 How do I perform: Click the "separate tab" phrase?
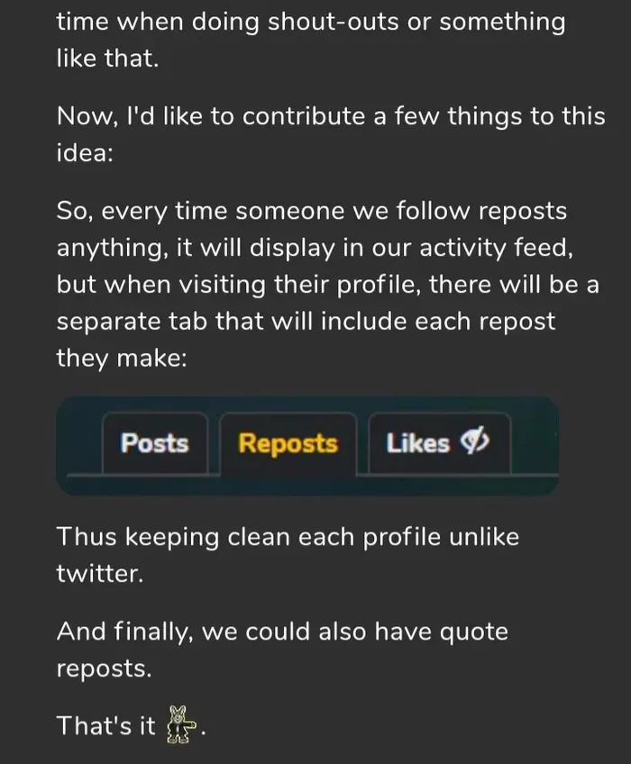coord(132,321)
